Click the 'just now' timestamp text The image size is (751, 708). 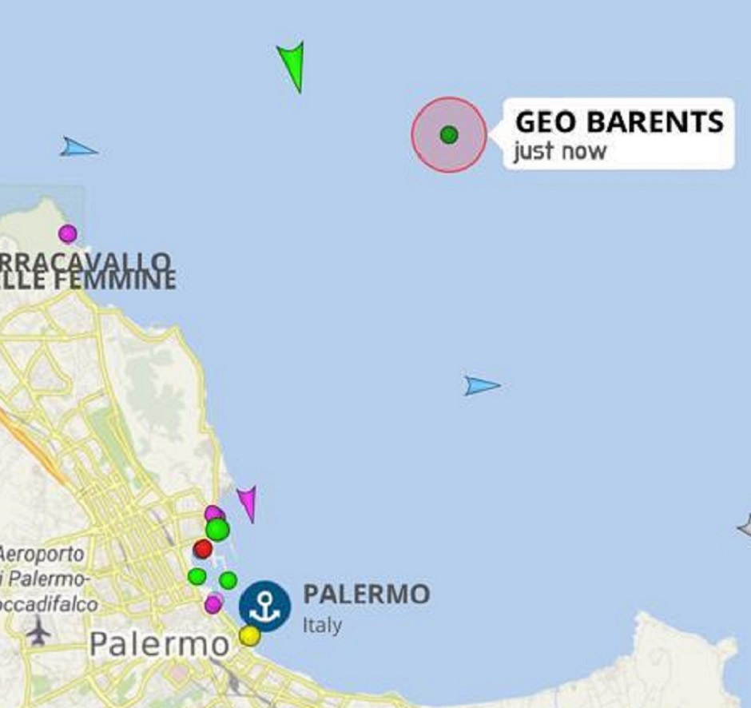(x=560, y=152)
